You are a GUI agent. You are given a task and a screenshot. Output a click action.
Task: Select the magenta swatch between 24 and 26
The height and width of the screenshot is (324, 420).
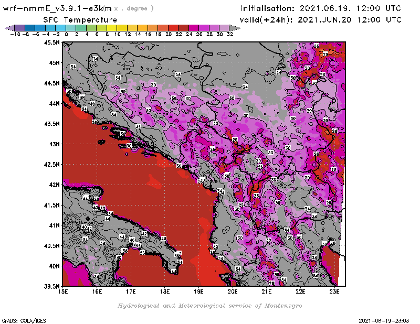click(x=194, y=28)
